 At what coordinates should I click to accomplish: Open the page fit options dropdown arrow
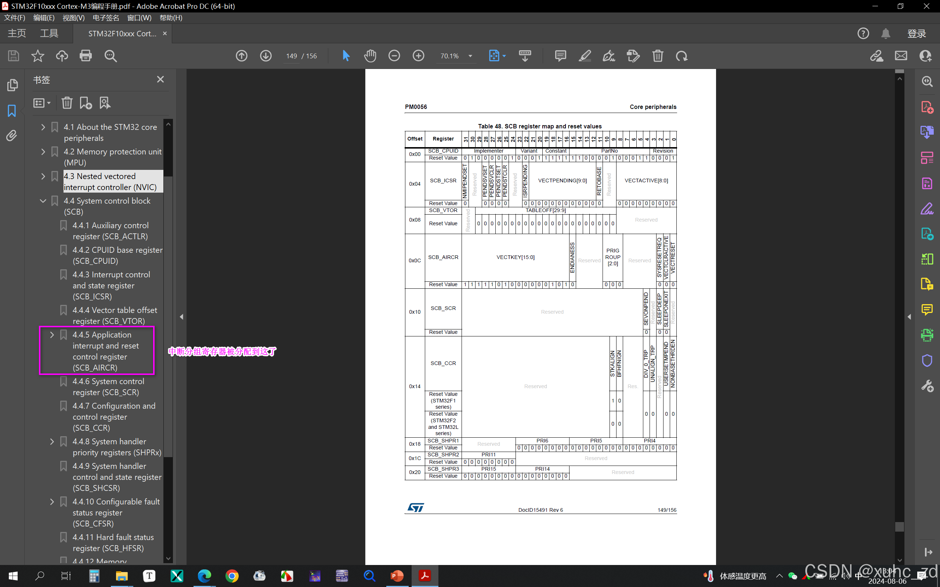coord(504,56)
